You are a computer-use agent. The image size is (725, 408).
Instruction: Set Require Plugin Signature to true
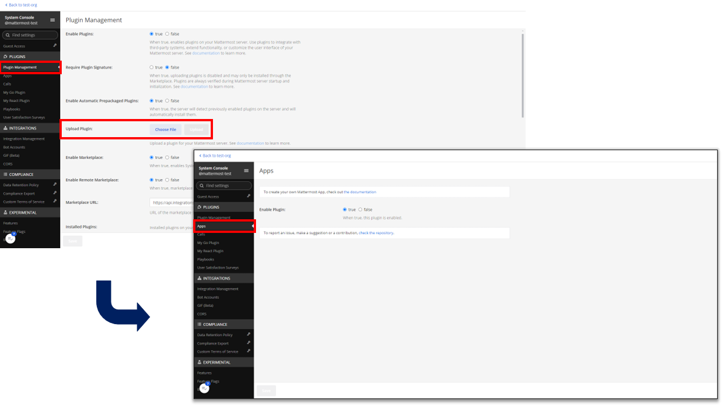152,67
